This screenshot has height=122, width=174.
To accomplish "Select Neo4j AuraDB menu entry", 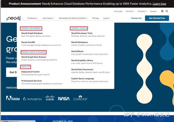I will pos(28,42).
